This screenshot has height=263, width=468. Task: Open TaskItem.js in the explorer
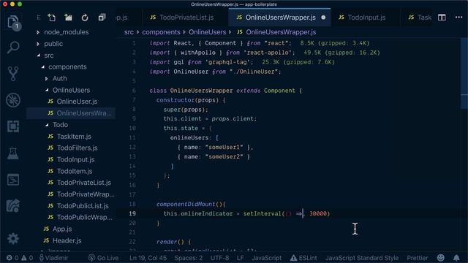pos(74,137)
